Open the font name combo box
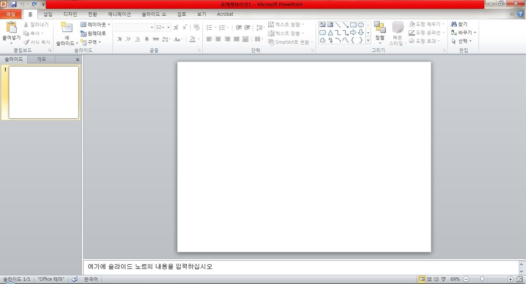Image resolution: width=526 pixels, height=284 pixels. (134, 27)
